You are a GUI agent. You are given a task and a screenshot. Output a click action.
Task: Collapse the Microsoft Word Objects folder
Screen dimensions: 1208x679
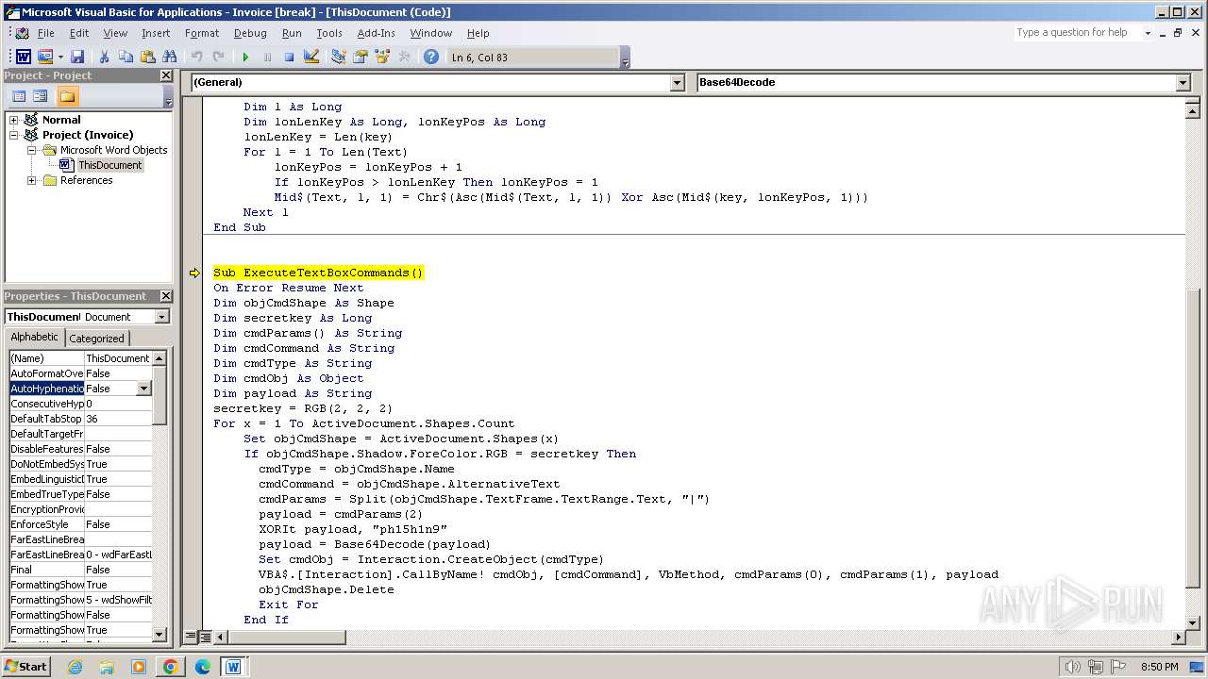point(31,150)
